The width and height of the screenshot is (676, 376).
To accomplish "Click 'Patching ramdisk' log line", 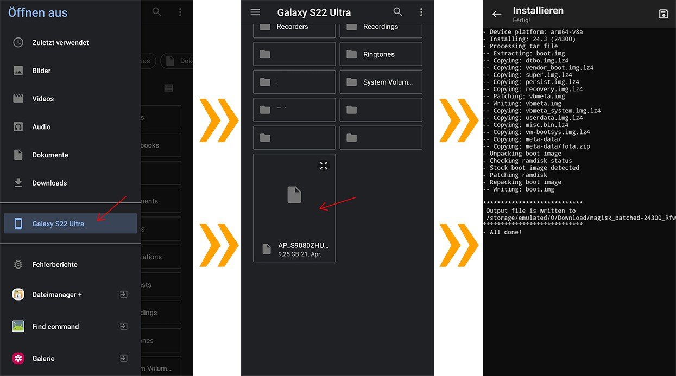I will pos(515,175).
